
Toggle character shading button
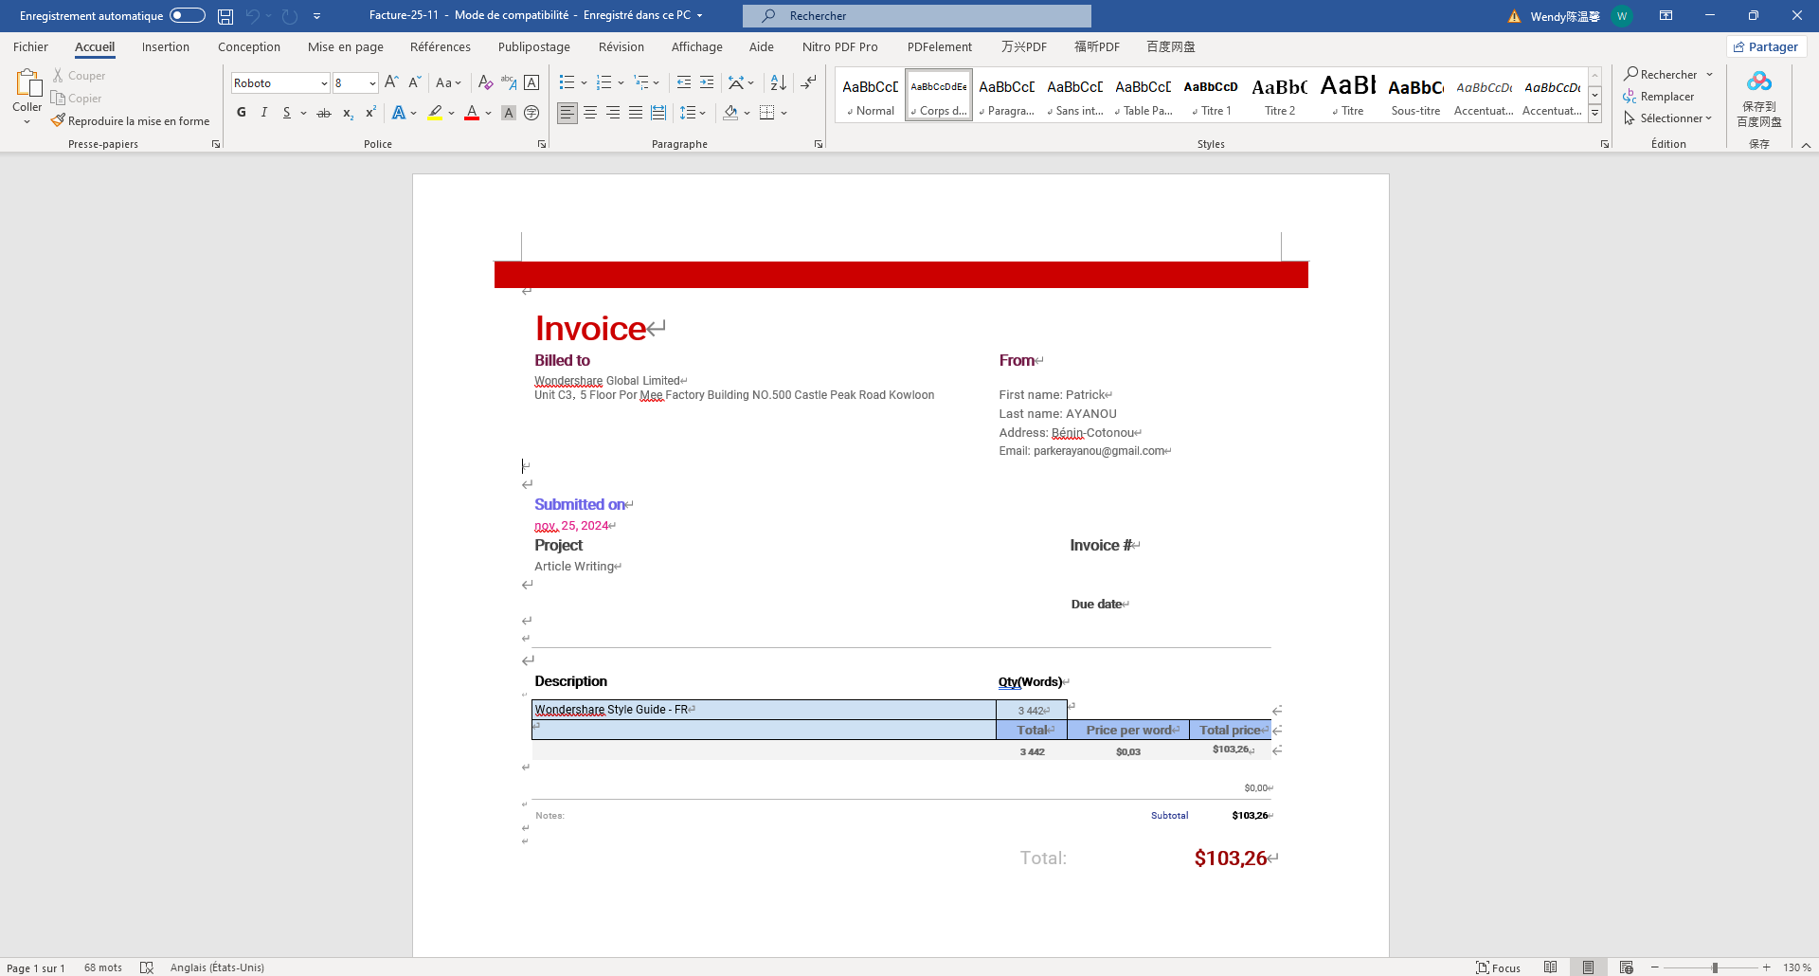509,113
